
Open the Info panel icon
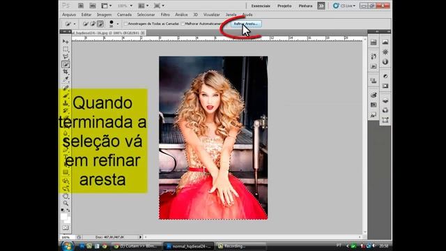point(385,62)
